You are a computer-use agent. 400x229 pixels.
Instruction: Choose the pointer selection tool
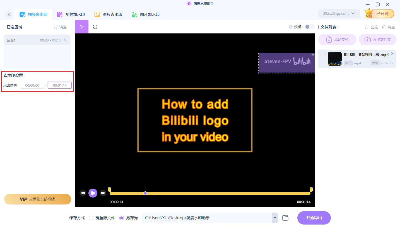pyautogui.click(x=82, y=27)
